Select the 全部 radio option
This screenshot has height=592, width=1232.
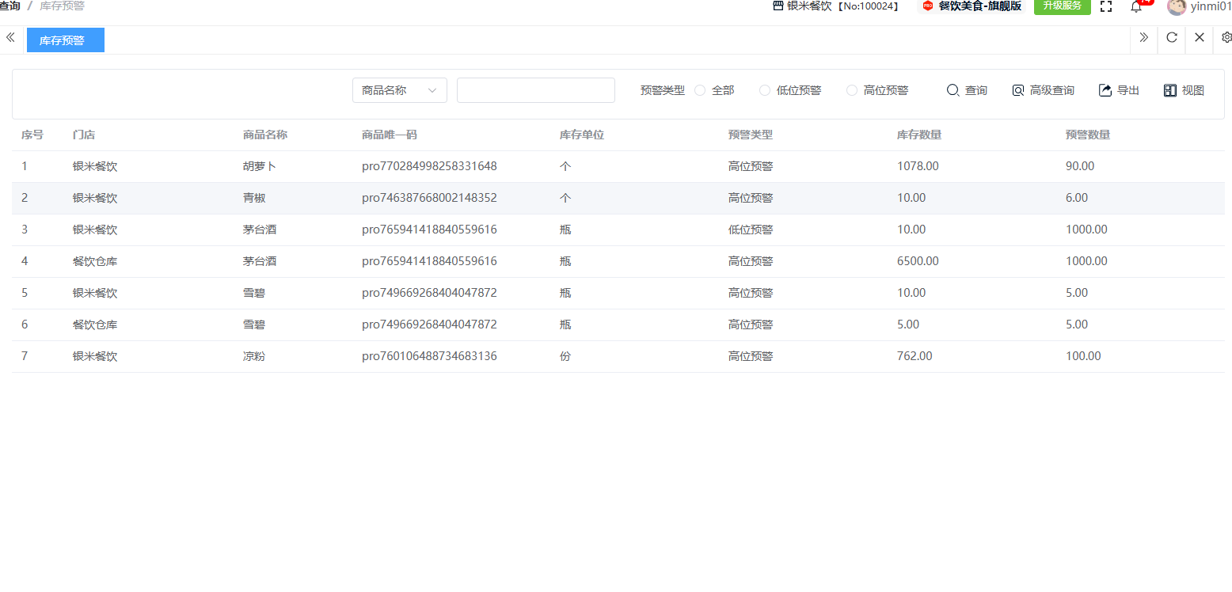(x=700, y=90)
